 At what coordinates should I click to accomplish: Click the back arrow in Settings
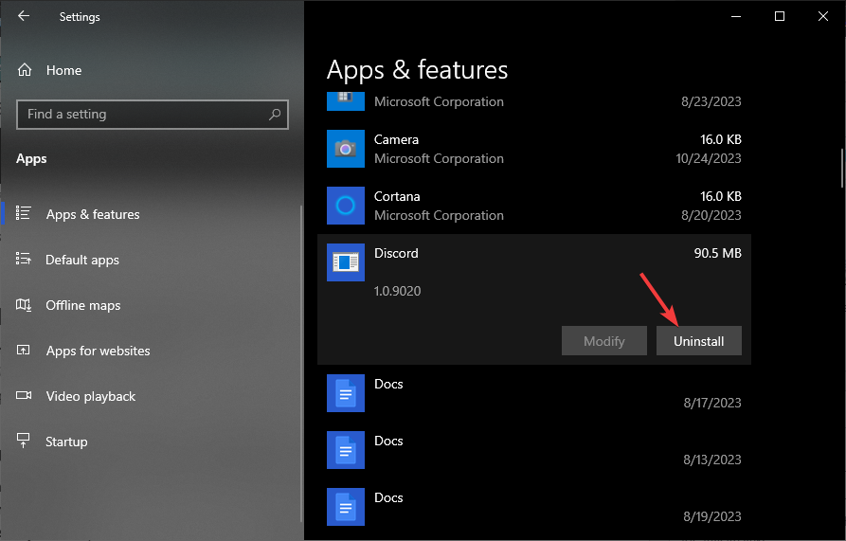click(x=23, y=16)
